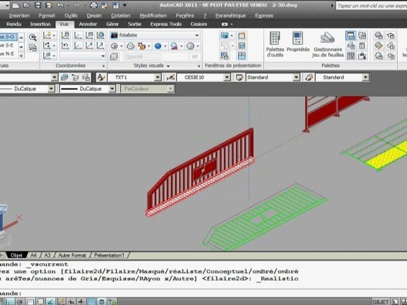
Task: Click Gestionnaire jeu de feuilles button
Action: (x=328, y=44)
